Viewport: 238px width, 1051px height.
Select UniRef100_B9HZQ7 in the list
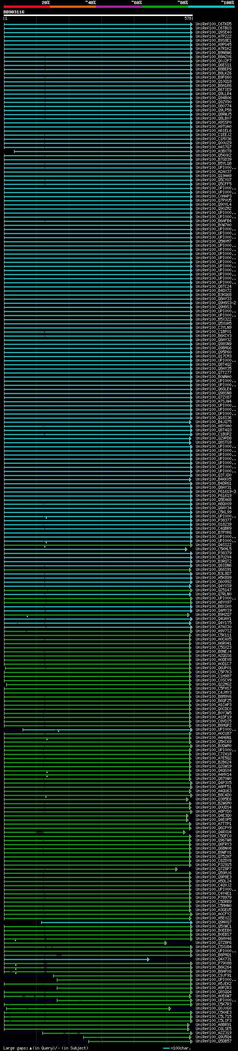point(213,615)
